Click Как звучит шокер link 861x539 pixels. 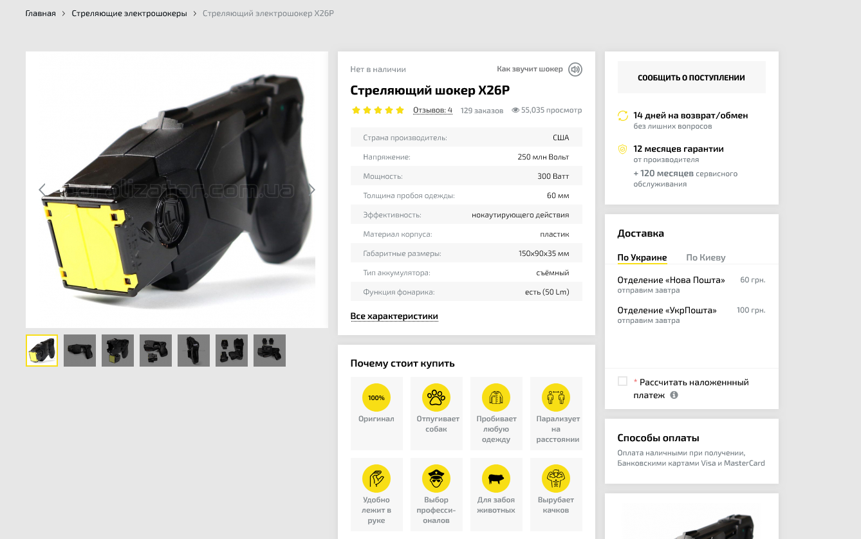pos(530,69)
